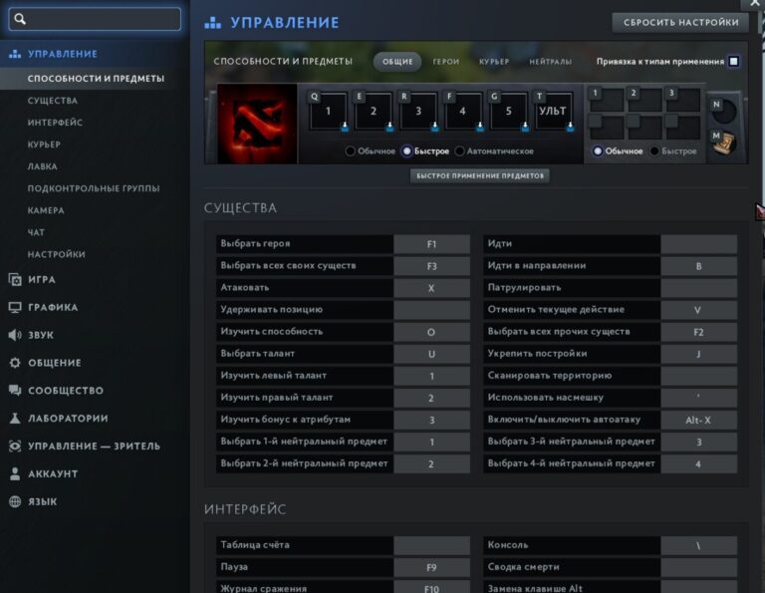The image size is (765, 593).
Task: Click the F9 key binding for Пауза
Action: pyautogui.click(x=431, y=567)
